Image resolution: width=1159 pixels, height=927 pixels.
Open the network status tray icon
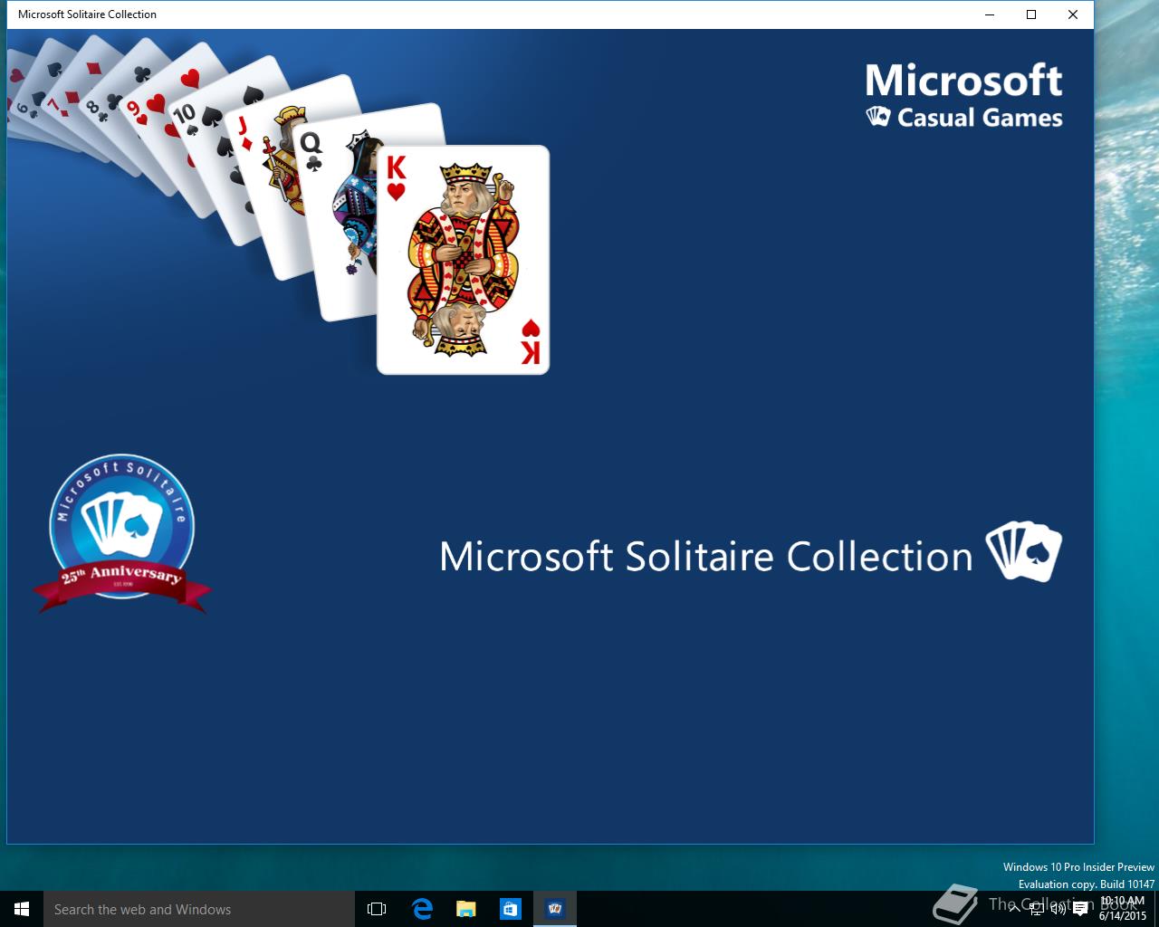(x=1037, y=909)
